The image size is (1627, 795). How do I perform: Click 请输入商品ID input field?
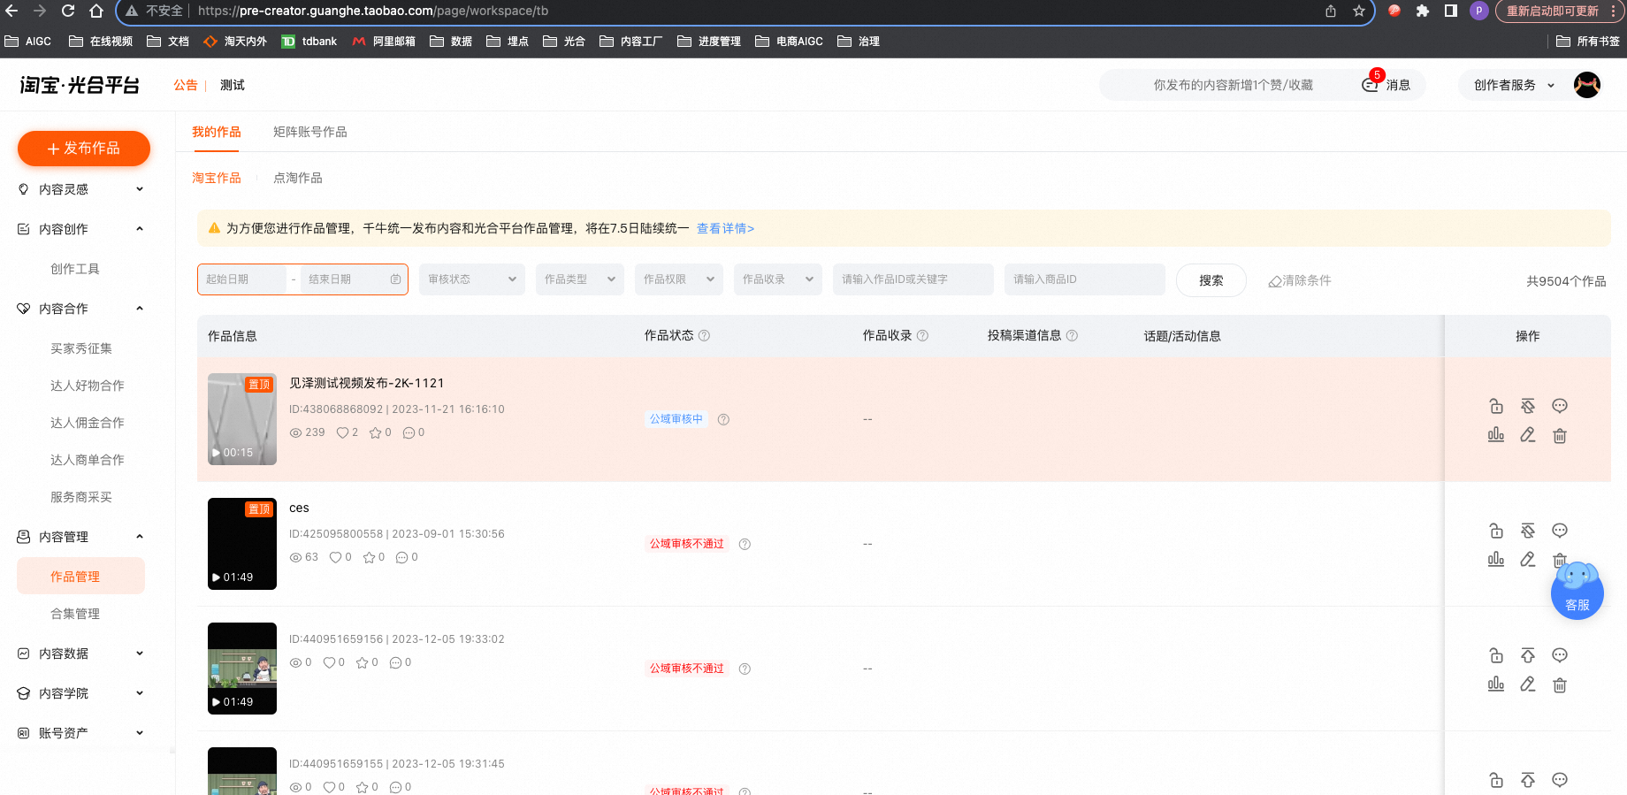pyautogui.click(x=1085, y=279)
